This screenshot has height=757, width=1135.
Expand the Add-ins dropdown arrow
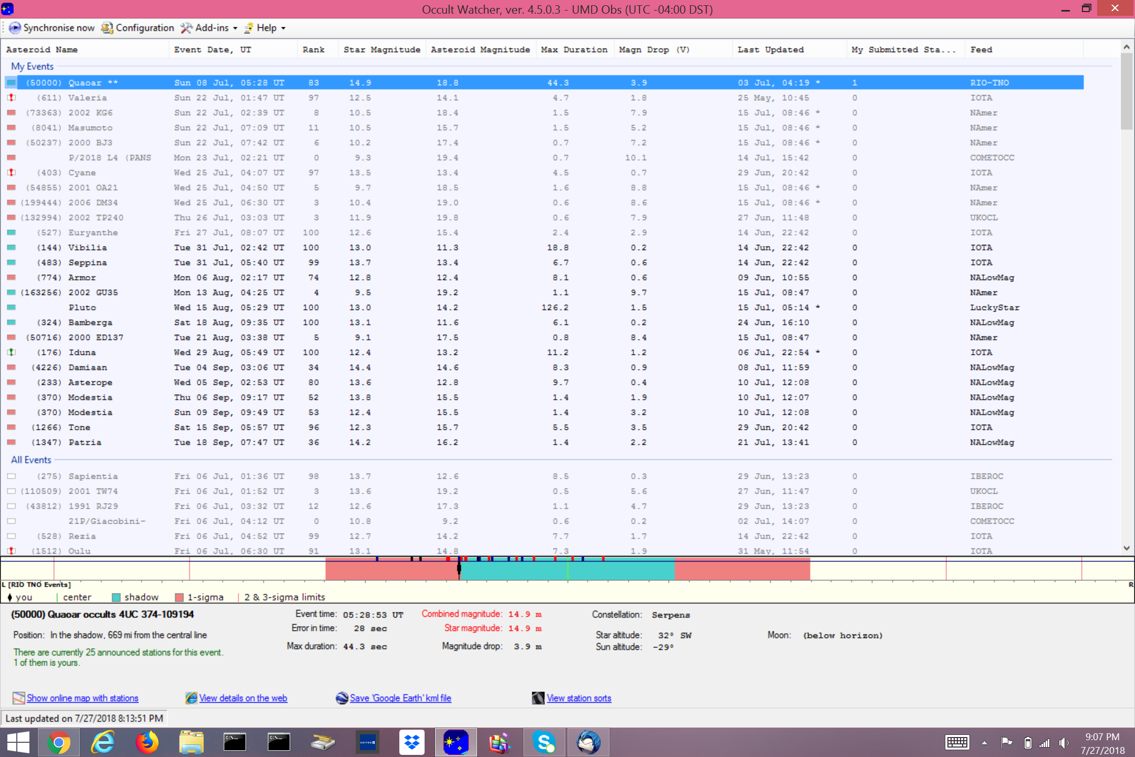(x=235, y=28)
